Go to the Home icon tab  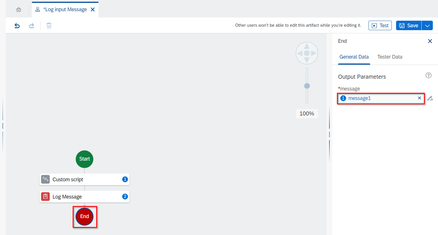[19, 10]
